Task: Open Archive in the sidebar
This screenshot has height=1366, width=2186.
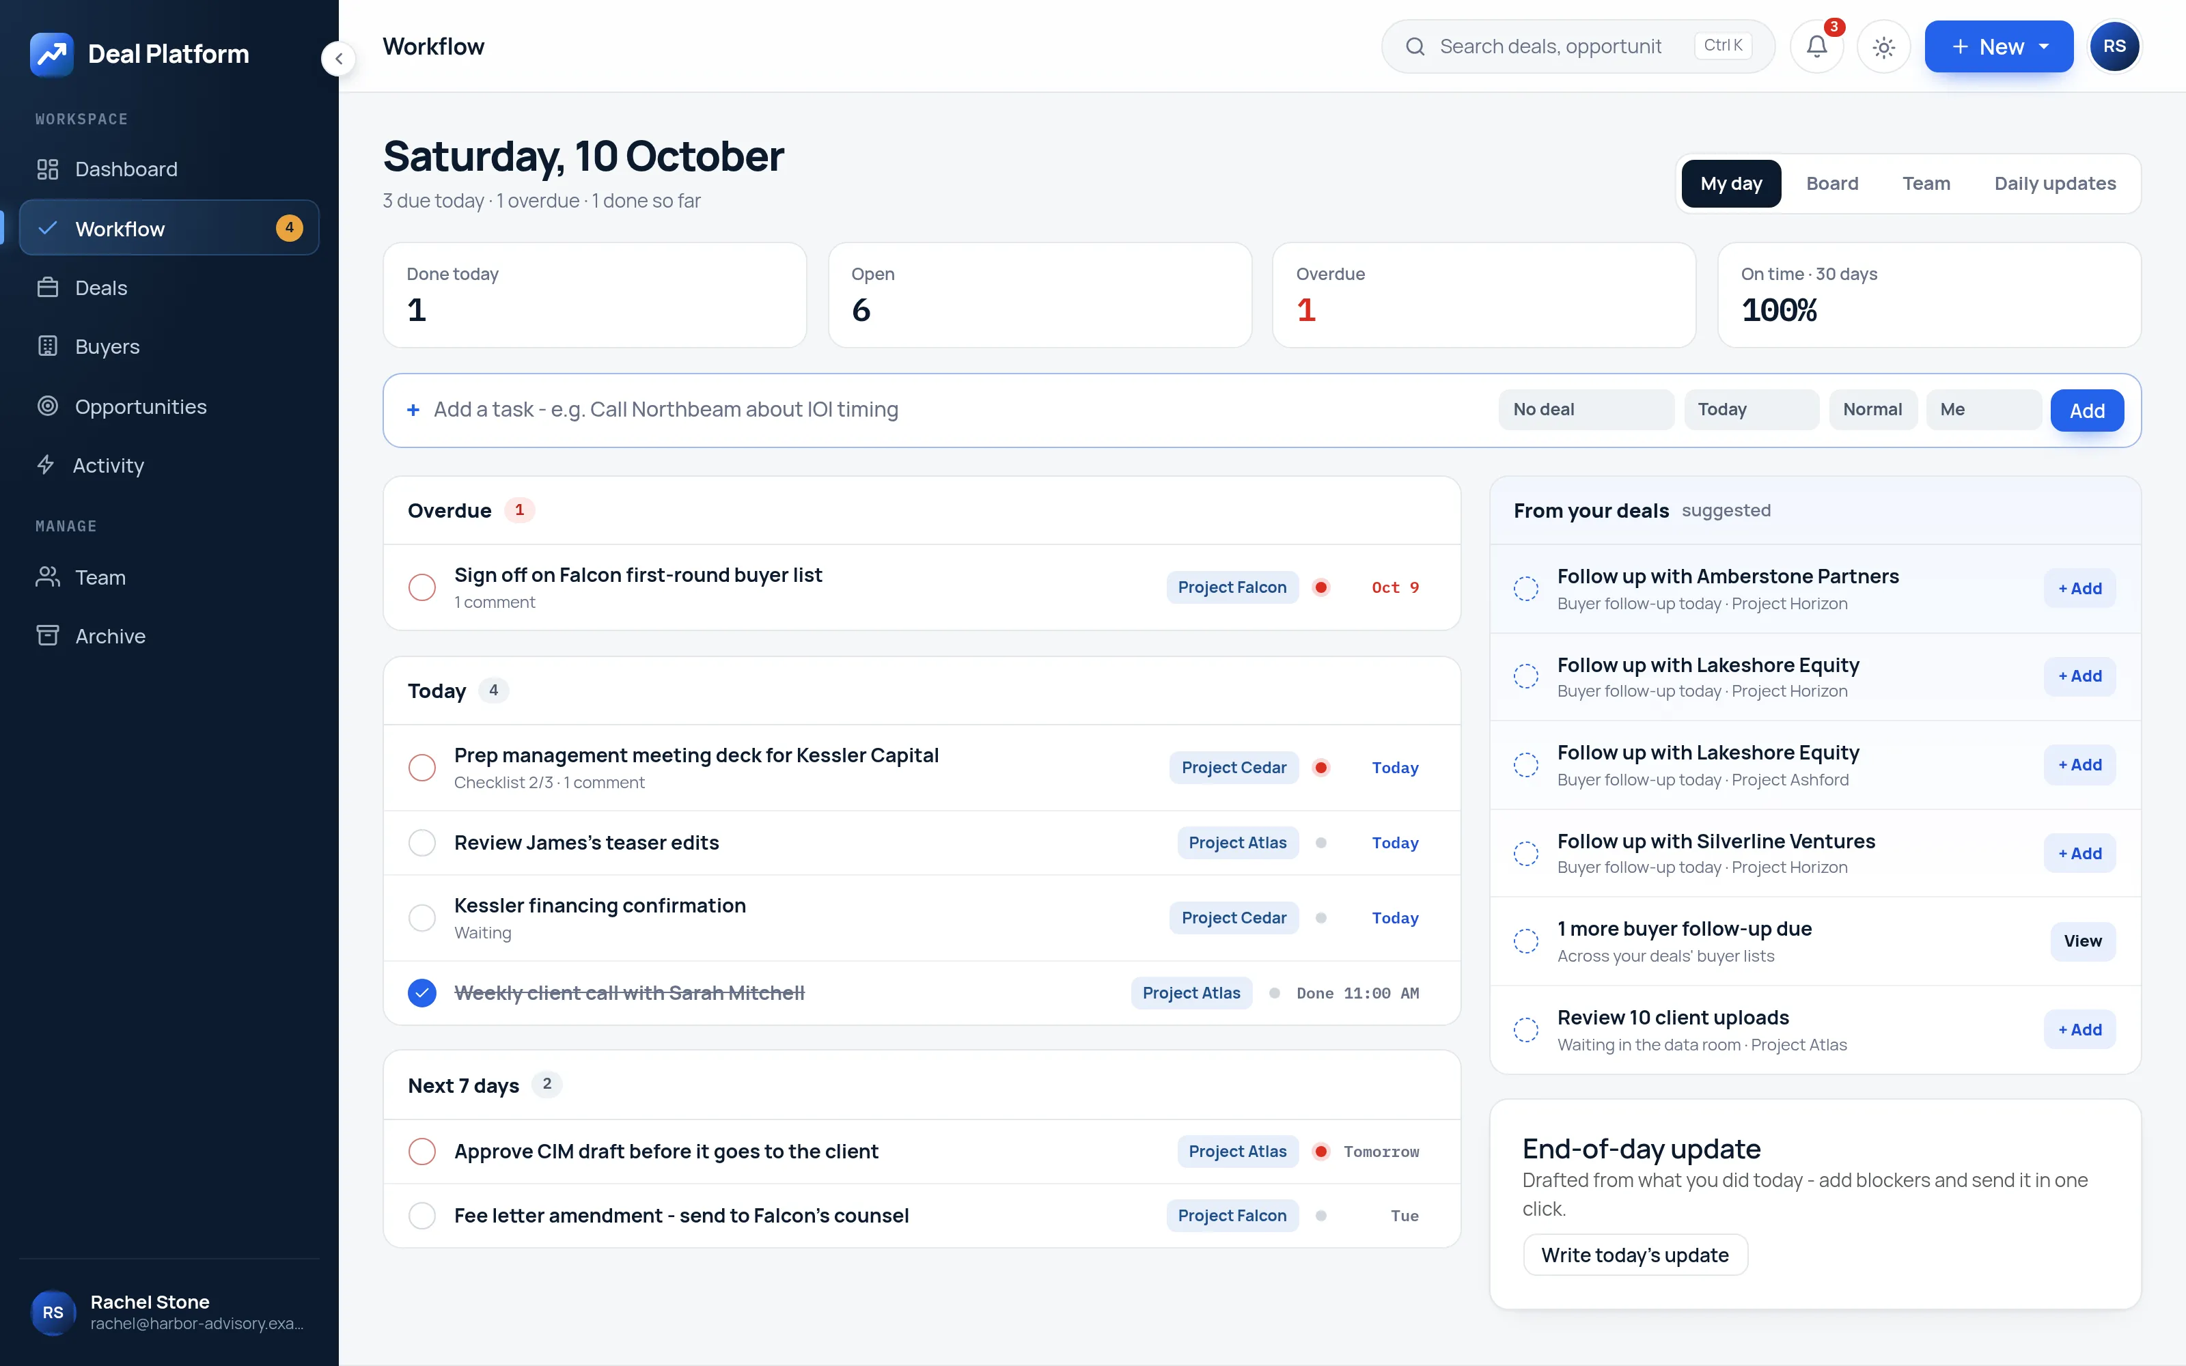Action: 169,636
